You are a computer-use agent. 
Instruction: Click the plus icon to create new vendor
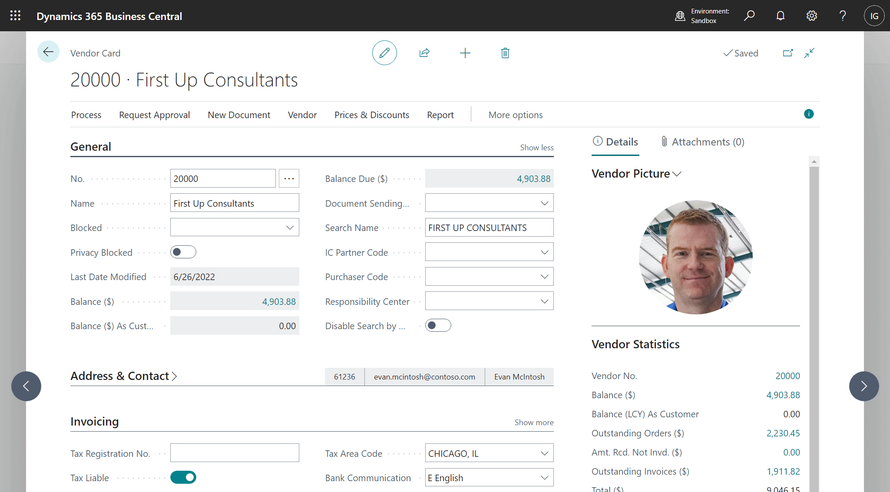(x=465, y=53)
